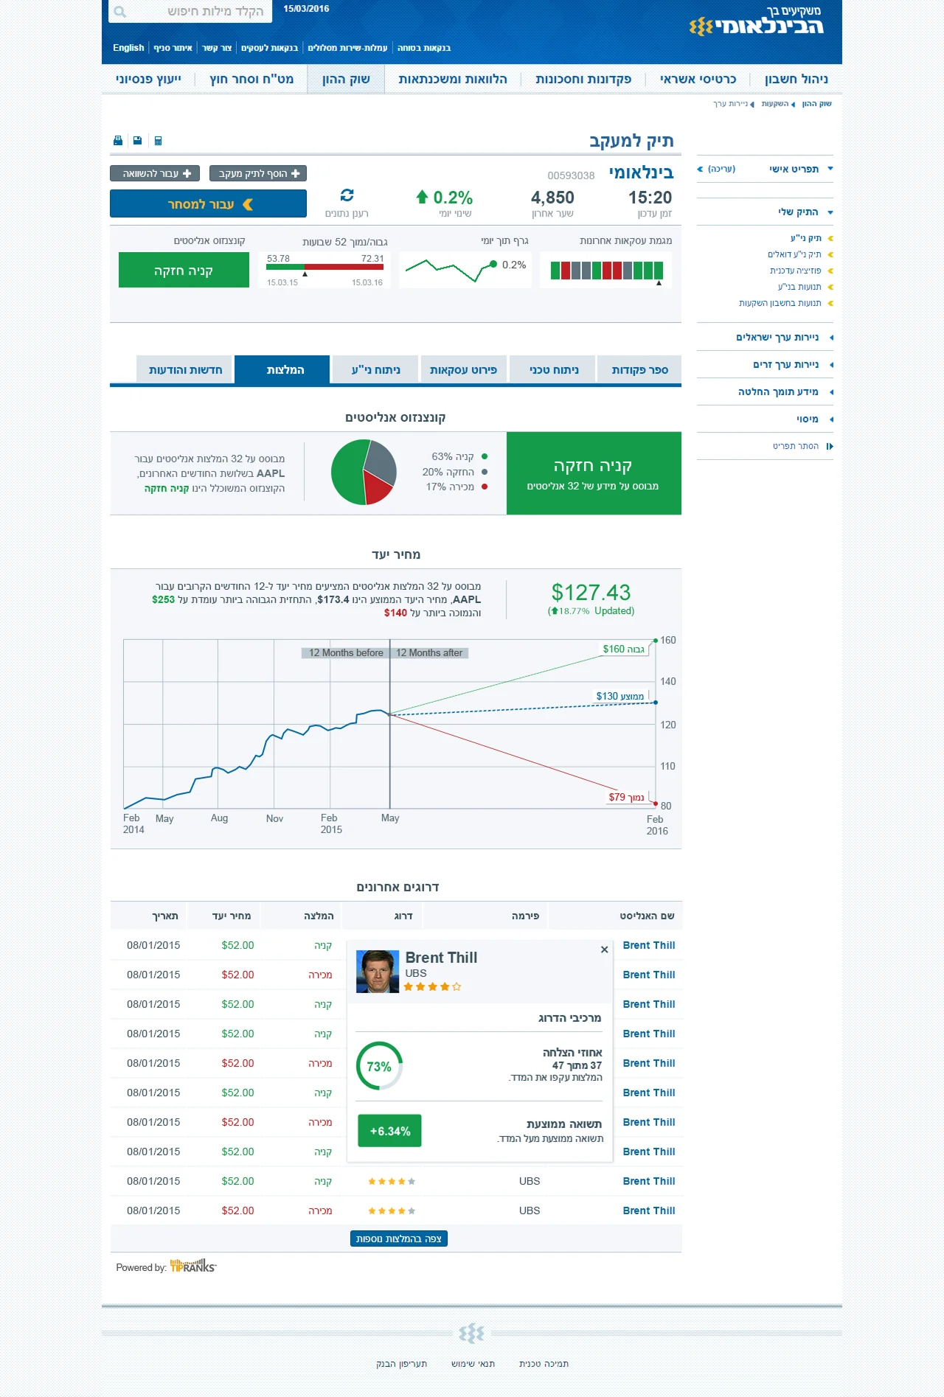Click the bank logo in header
944x1397 pixels.
pyautogui.click(x=756, y=21)
